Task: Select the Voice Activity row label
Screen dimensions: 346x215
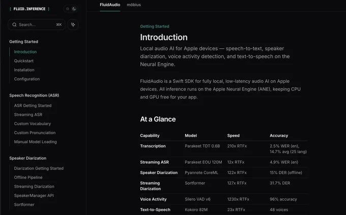Action: pyautogui.click(x=153, y=199)
